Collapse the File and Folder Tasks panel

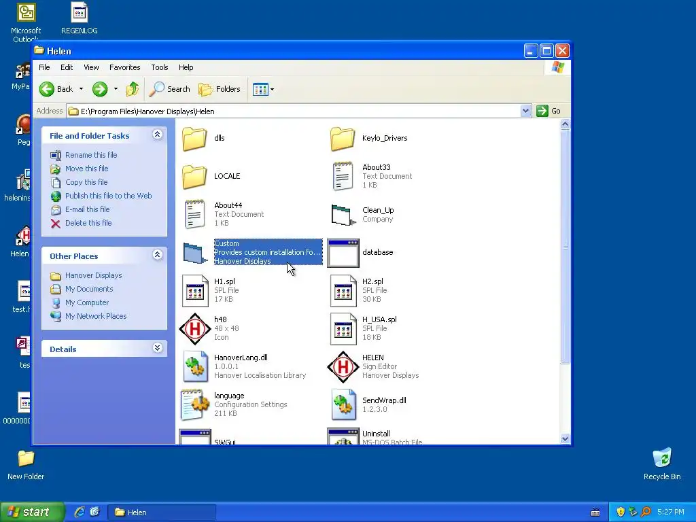[x=157, y=135]
